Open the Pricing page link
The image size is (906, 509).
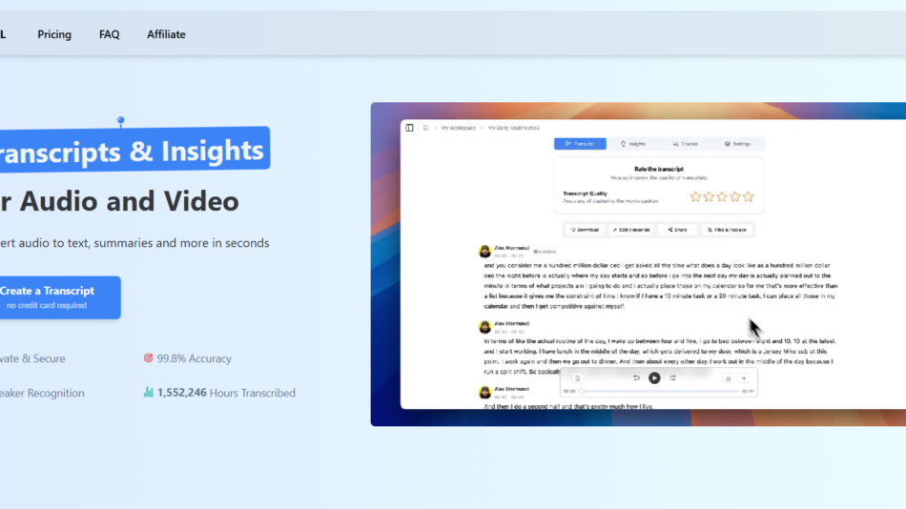pos(54,34)
